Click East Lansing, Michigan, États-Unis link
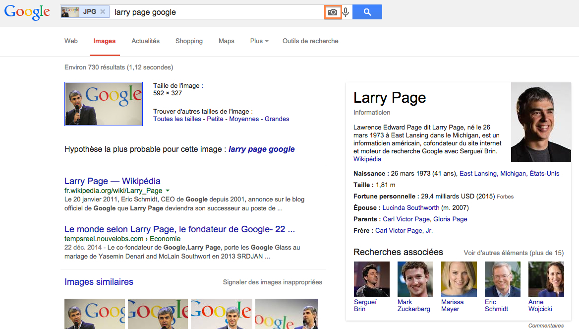 [509, 174]
